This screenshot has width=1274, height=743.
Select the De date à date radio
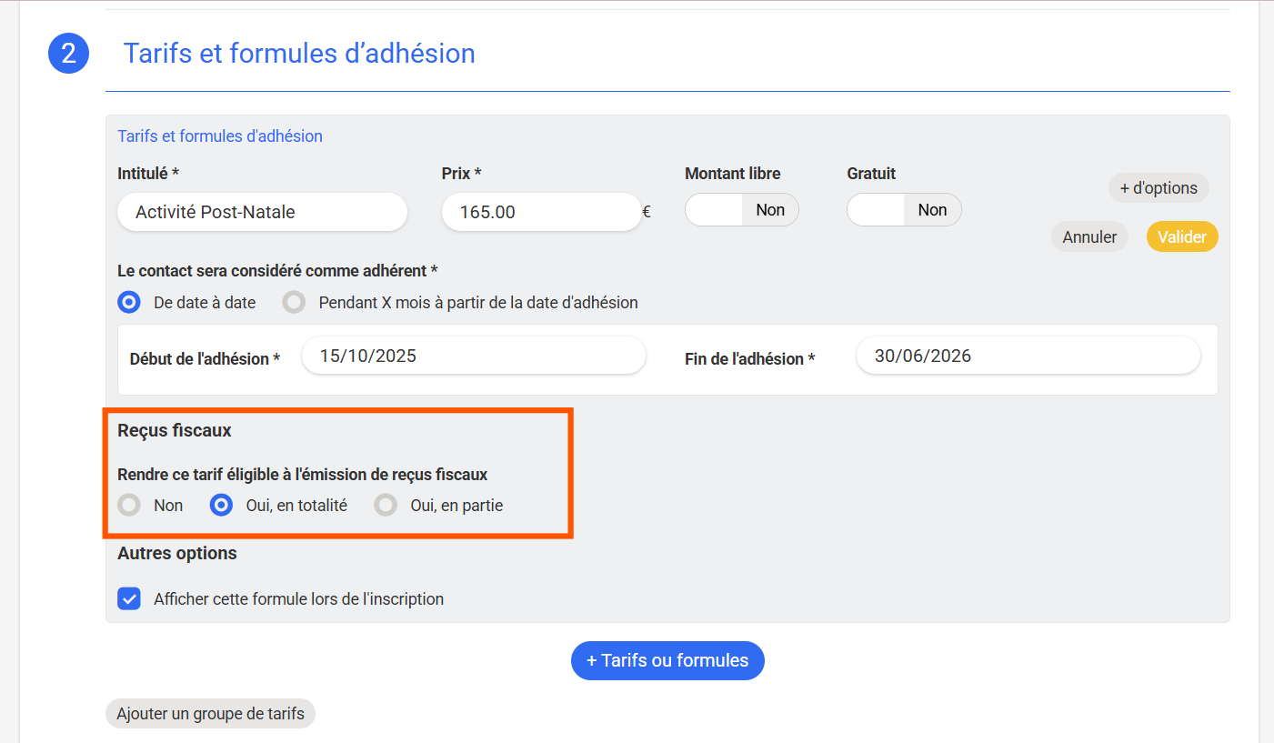pos(130,302)
